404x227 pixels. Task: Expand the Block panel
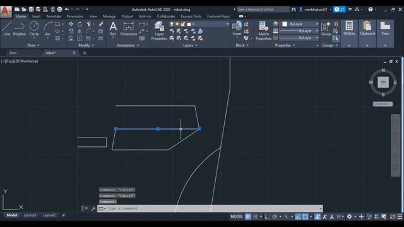[242, 45]
